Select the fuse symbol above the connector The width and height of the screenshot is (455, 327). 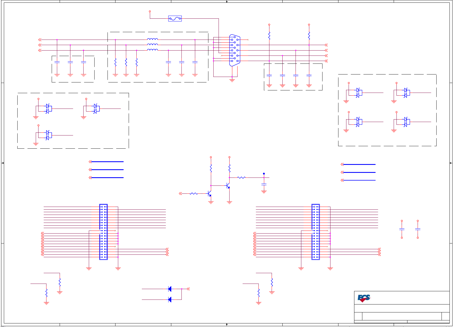tap(175, 19)
